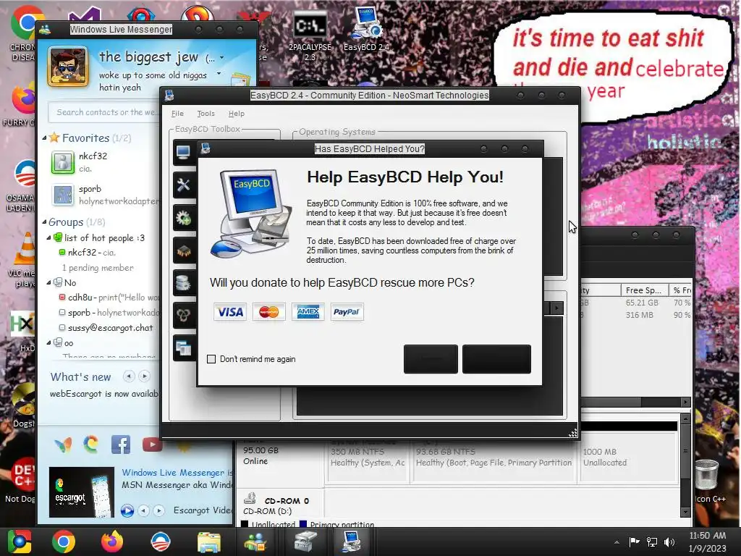
Task: Select contact sussy@escargot.chat
Action: 106,328
